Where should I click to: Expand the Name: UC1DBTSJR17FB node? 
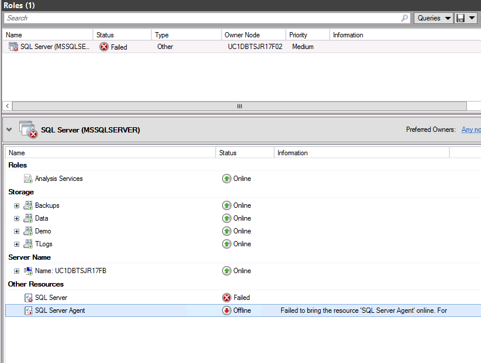point(16,271)
